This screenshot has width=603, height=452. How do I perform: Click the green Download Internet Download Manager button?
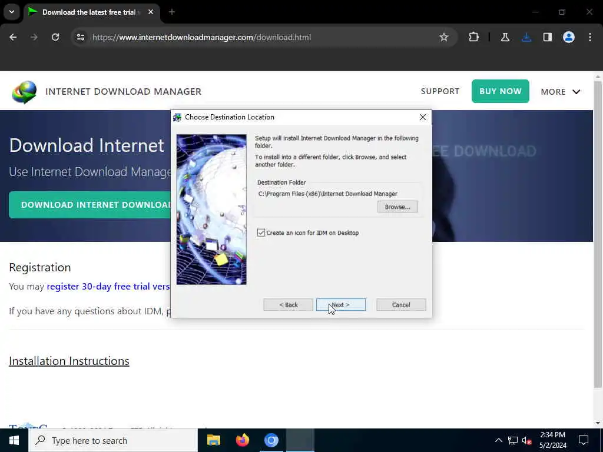tap(90, 205)
